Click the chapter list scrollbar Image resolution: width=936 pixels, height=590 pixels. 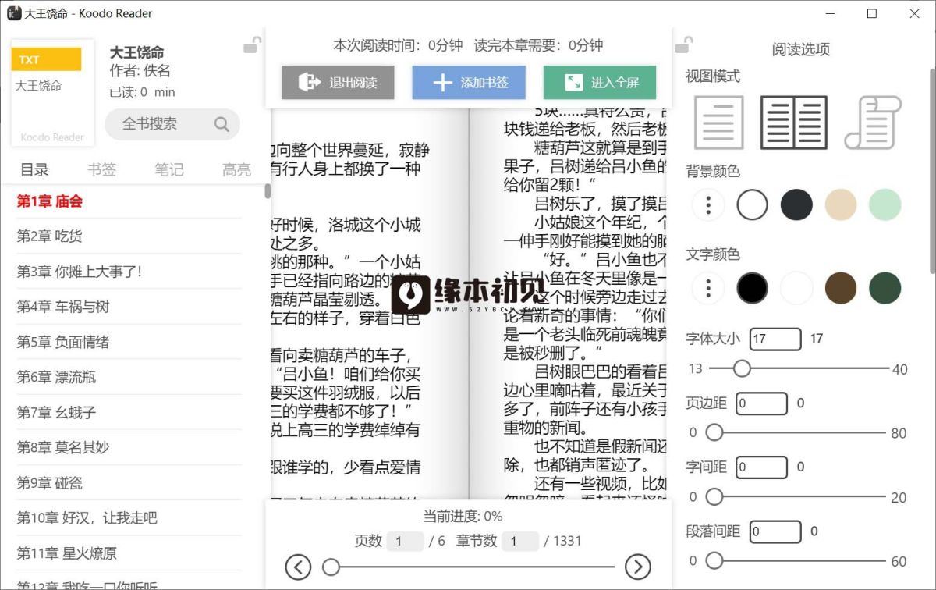pos(268,191)
